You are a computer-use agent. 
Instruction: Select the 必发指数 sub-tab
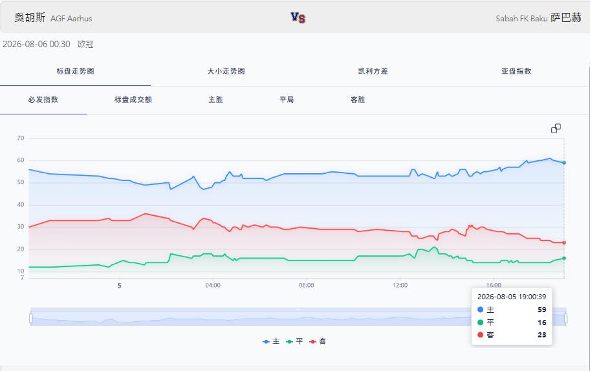coord(43,100)
